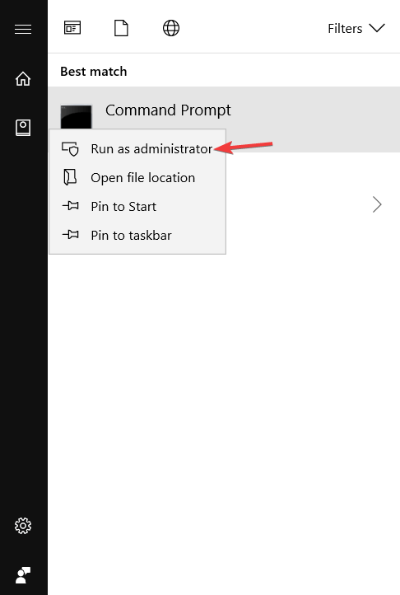This screenshot has height=595, width=400.
Task: Filter results by Web globe icon
Action: (171, 28)
